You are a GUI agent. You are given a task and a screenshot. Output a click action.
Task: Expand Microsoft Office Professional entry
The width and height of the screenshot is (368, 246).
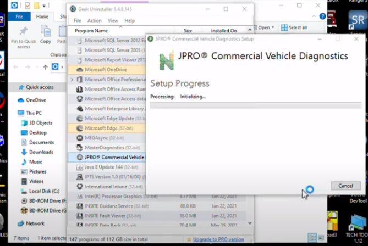[x=72, y=80]
